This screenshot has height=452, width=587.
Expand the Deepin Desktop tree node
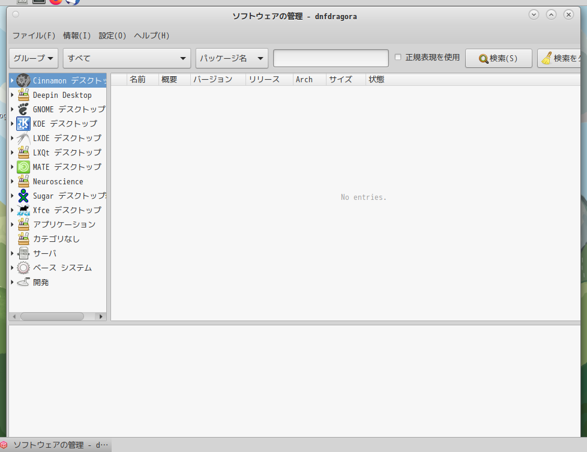(x=13, y=95)
